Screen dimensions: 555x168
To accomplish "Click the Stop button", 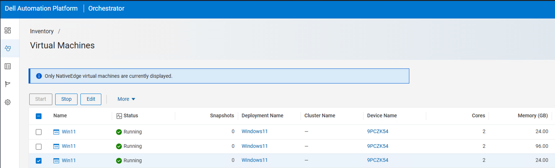I will (67, 99).
